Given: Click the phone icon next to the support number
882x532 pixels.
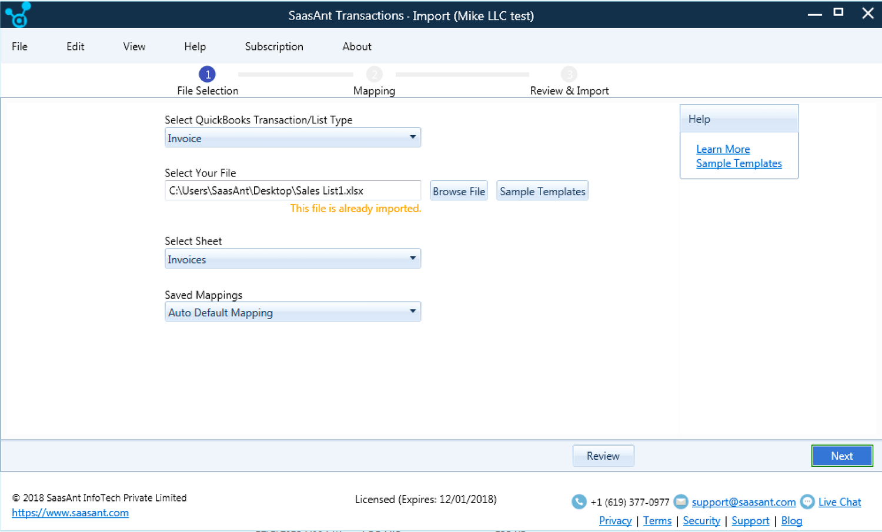Looking at the screenshot, I should [579, 502].
